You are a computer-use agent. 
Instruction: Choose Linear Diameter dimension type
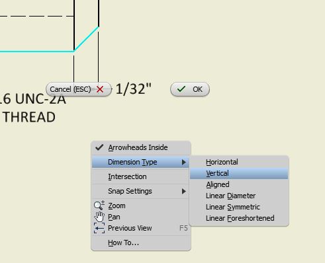(239, 196)
